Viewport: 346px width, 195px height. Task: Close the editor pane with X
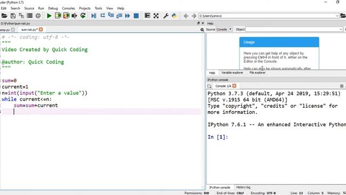203,23
